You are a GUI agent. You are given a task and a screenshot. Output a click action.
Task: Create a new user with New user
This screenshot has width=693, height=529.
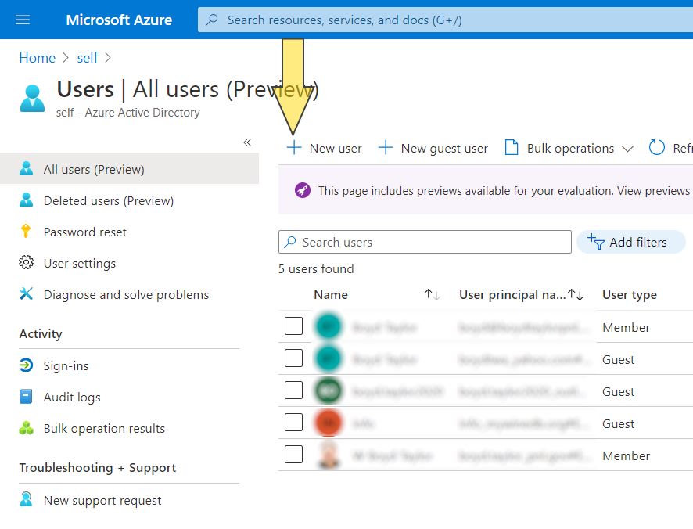[x=324, y=148]
